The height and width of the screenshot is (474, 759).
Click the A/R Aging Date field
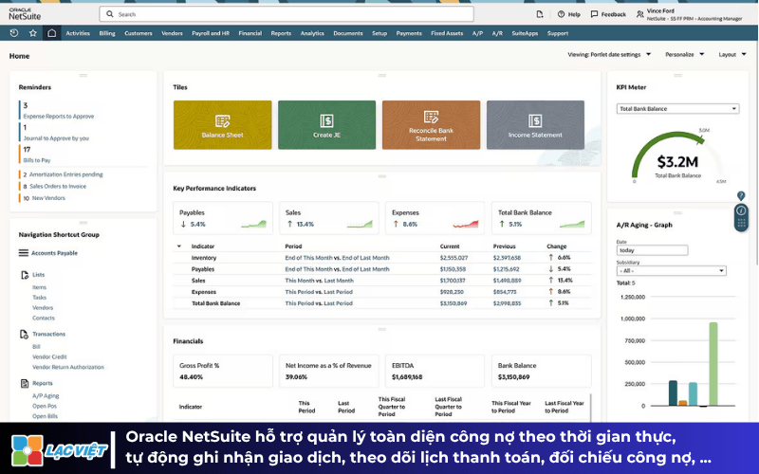(x=652, y=250)
